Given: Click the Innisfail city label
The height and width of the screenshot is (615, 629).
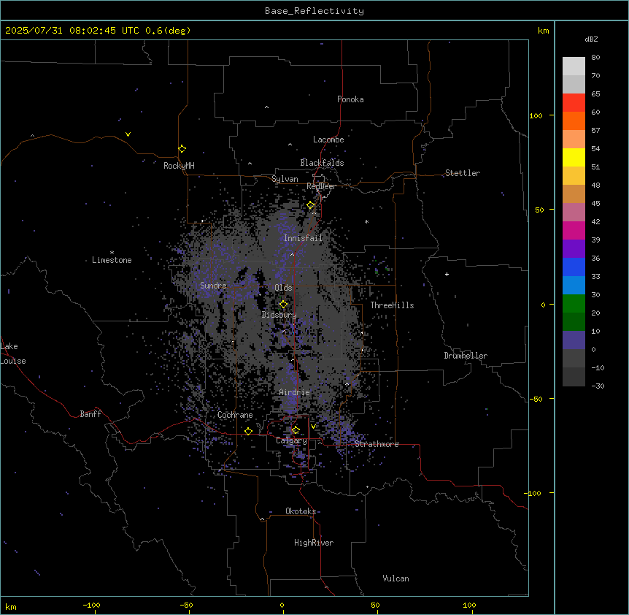Looking at the screenshot, I should [303, 238].
